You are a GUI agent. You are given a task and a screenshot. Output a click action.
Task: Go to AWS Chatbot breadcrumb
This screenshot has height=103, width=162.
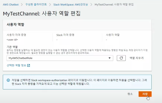pos(11,5)
